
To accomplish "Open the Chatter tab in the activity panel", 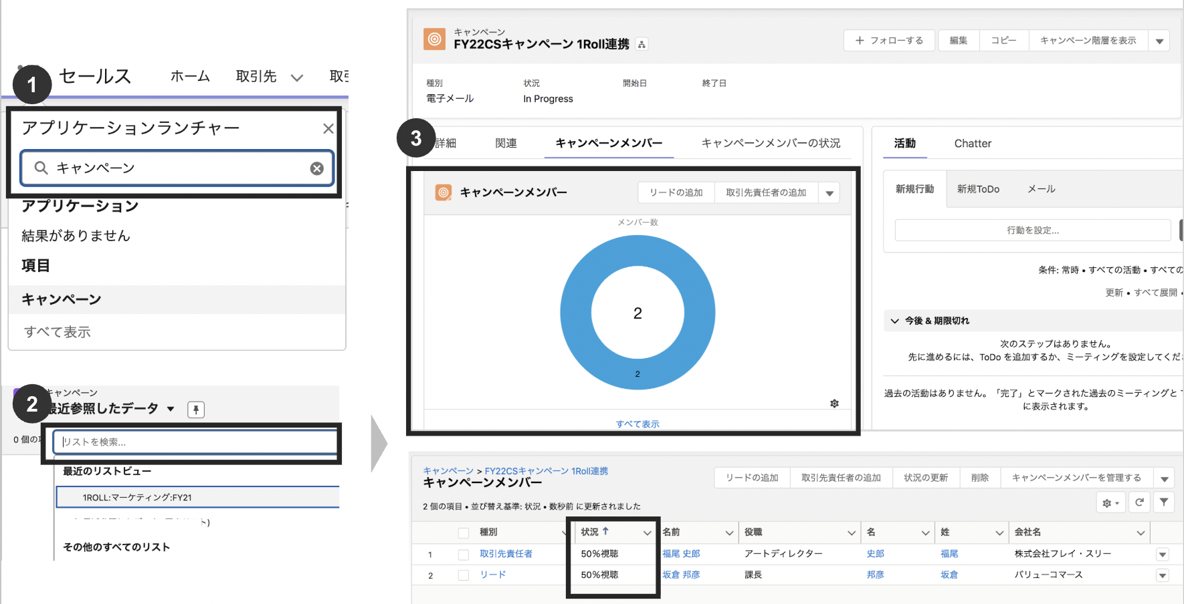I will 973,143.
